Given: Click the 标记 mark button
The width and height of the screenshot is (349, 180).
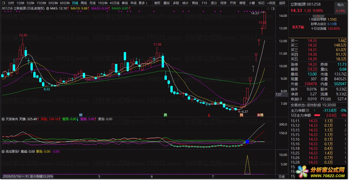Looking at the screenshot, I should [x=261, y=3].
